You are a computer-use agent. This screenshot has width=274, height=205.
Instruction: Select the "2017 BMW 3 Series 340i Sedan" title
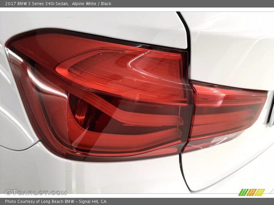point(36,4)
